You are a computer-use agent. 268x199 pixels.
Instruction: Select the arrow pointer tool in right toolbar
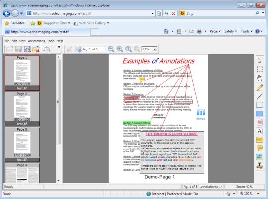tap(260, 61)
